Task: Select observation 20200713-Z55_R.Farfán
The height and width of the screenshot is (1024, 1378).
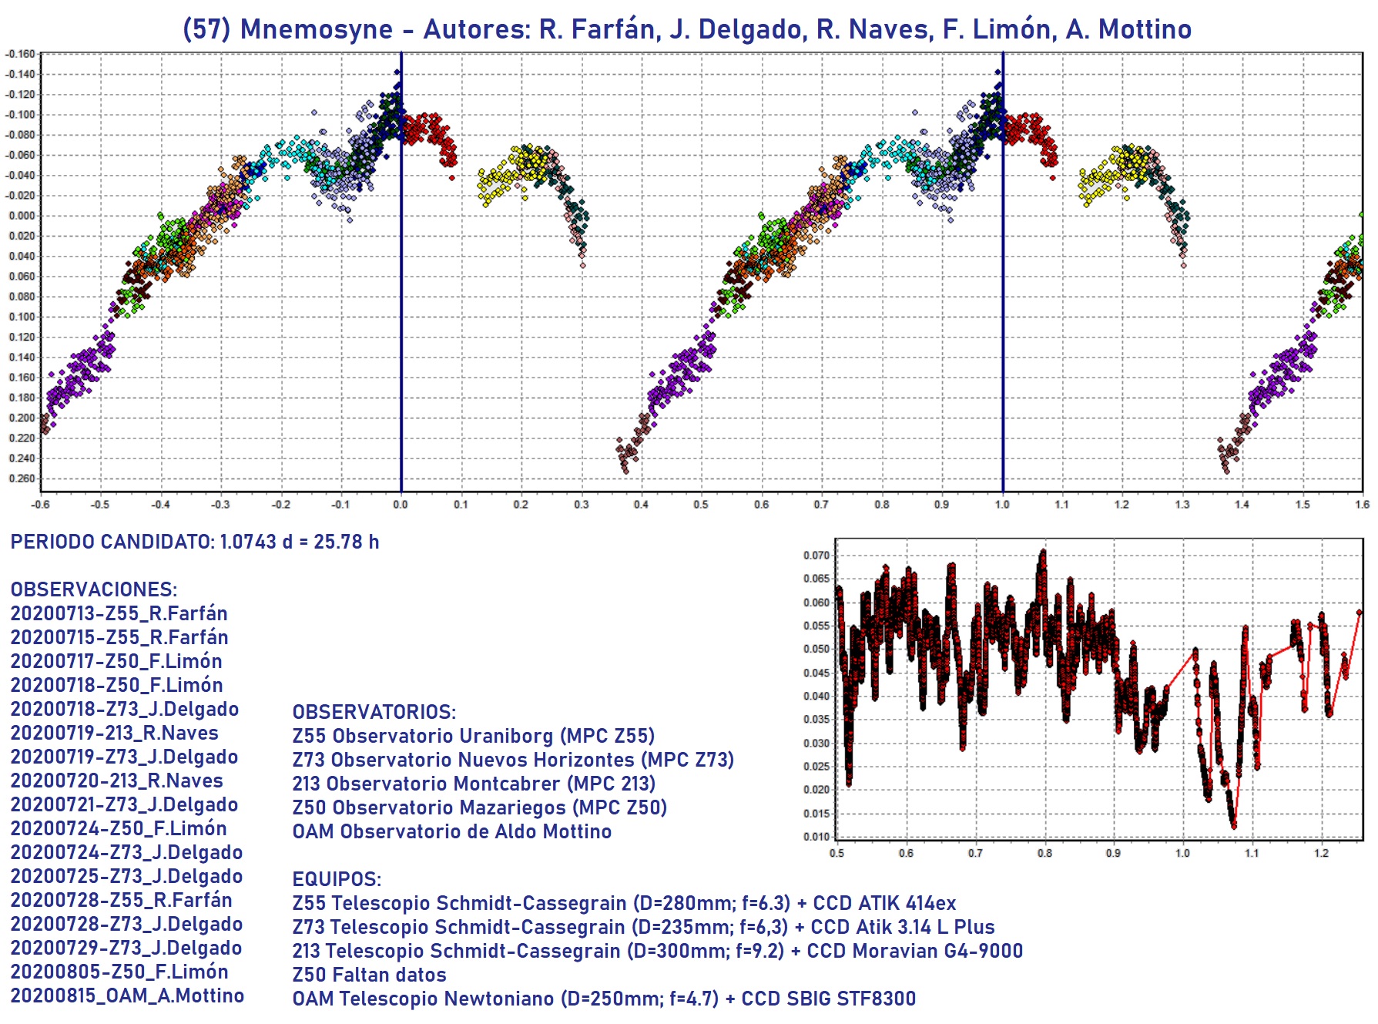Action: pyautogui.click(x=119, y=613)
